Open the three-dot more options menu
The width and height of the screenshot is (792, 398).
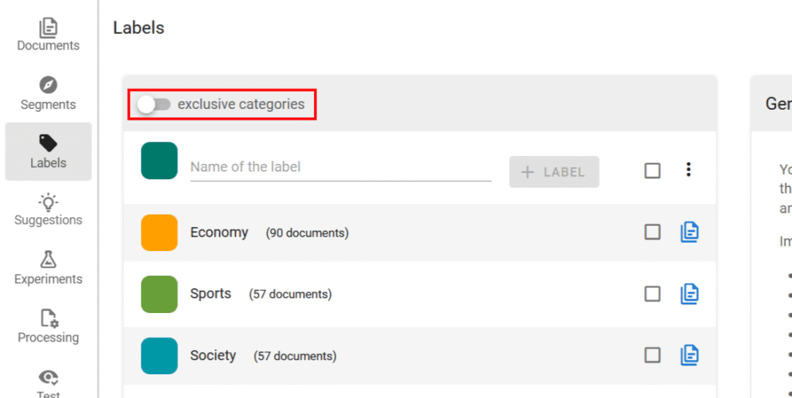point(688,170)
